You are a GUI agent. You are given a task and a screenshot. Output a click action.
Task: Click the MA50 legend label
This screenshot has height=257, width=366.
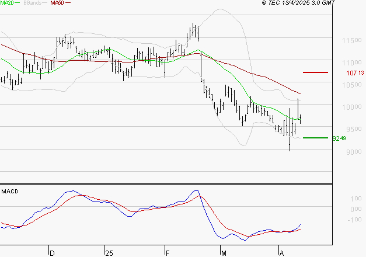click(57, 3)
